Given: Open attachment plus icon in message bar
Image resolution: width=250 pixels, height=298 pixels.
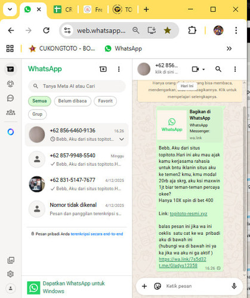Looking at the screenshot, I should click(x=144, y=286).
